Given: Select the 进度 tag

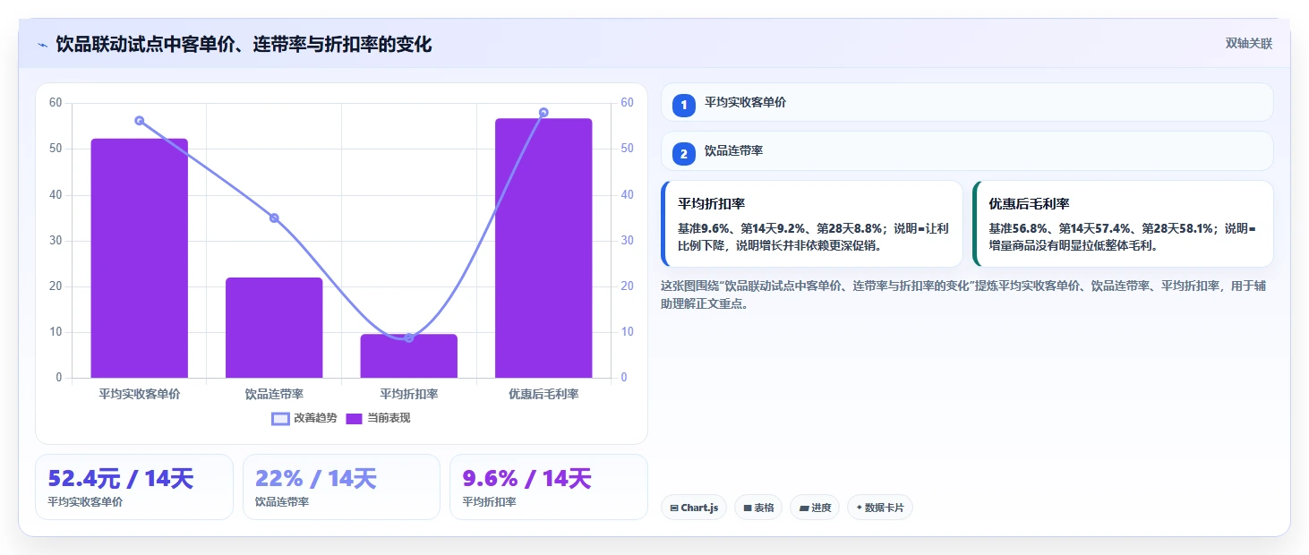Looking at the screenshot, I should pyautogui.click(x=815, y=508).
